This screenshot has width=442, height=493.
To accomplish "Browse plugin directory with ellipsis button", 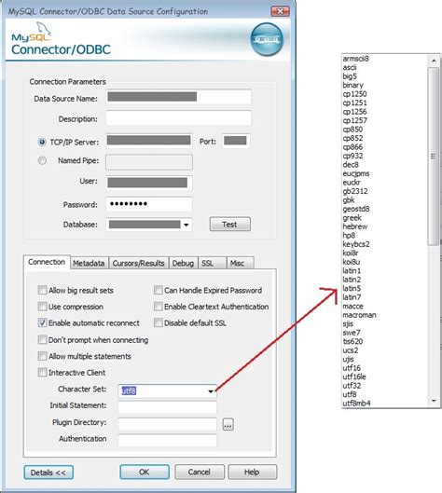I will 228,424.
